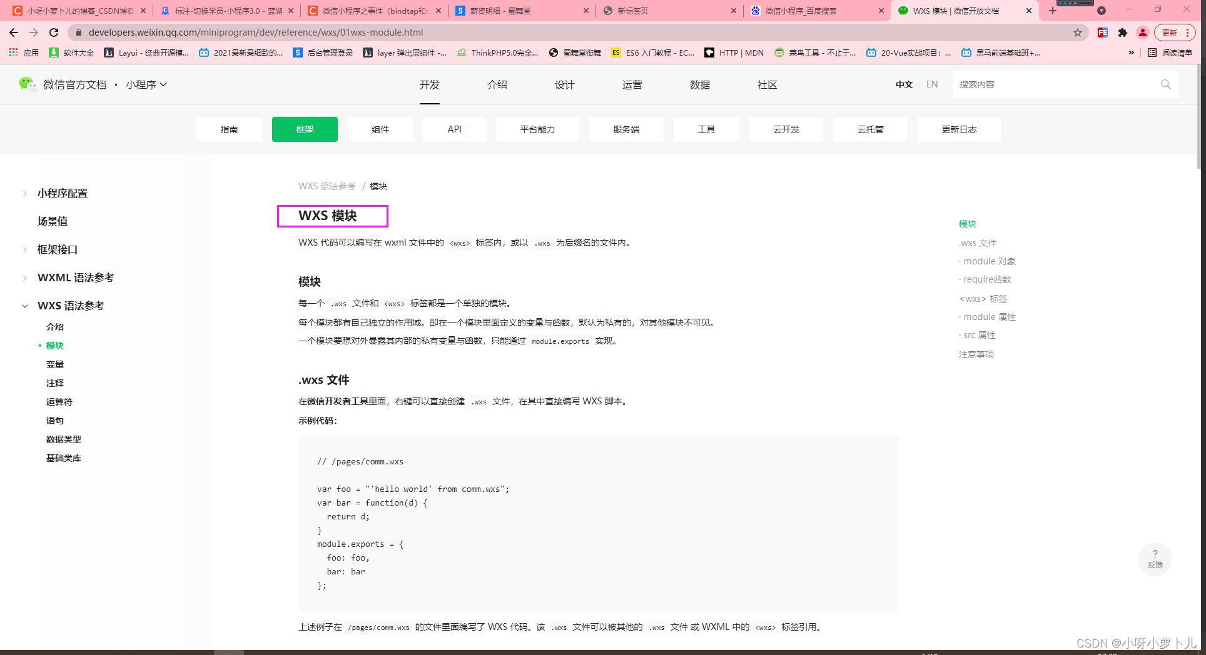1206x655 pixels.
Task: Open the 服务端 section button
Action: [626, 129]
